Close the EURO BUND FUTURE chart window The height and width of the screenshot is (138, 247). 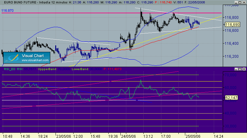(244, 2)
